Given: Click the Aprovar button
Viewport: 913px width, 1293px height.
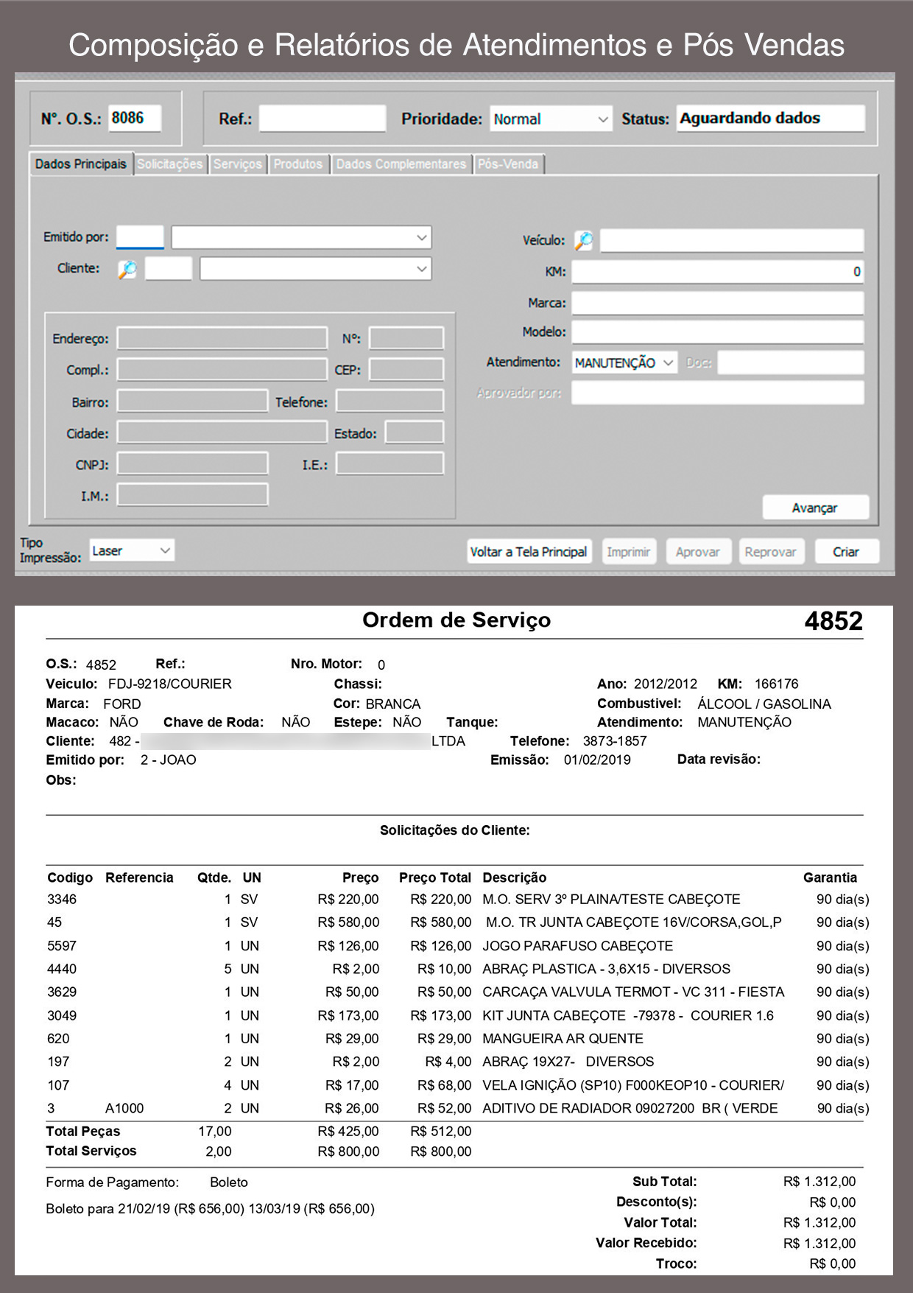Looking at the screenshot, I should pyautogui.click(x=698, y=552).
